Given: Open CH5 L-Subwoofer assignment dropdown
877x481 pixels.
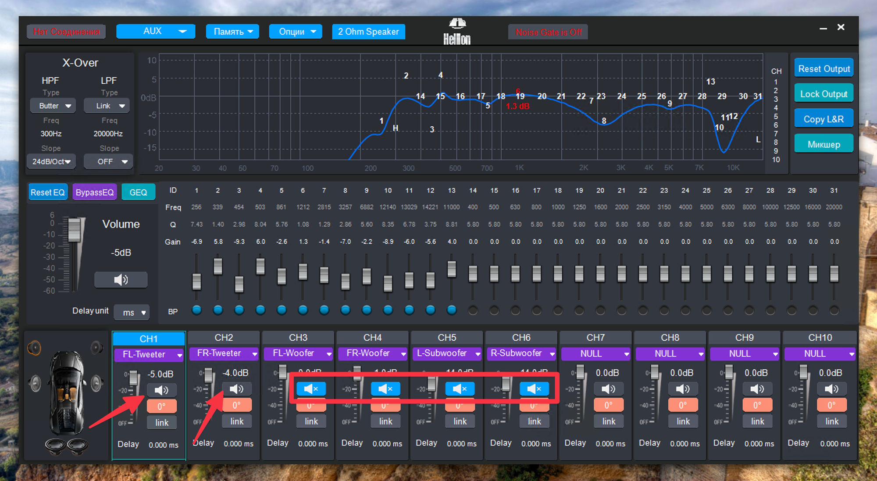Looking at the screenshot, I should tap(447, 353).
